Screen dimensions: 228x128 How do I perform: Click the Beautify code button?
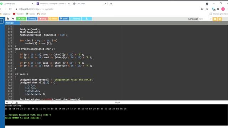tap(75, 19)
